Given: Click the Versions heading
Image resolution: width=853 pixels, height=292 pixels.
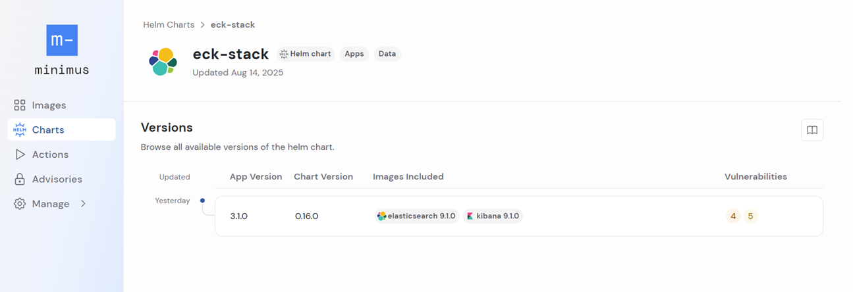Looking at the screenshot, I should coord(167,128).
